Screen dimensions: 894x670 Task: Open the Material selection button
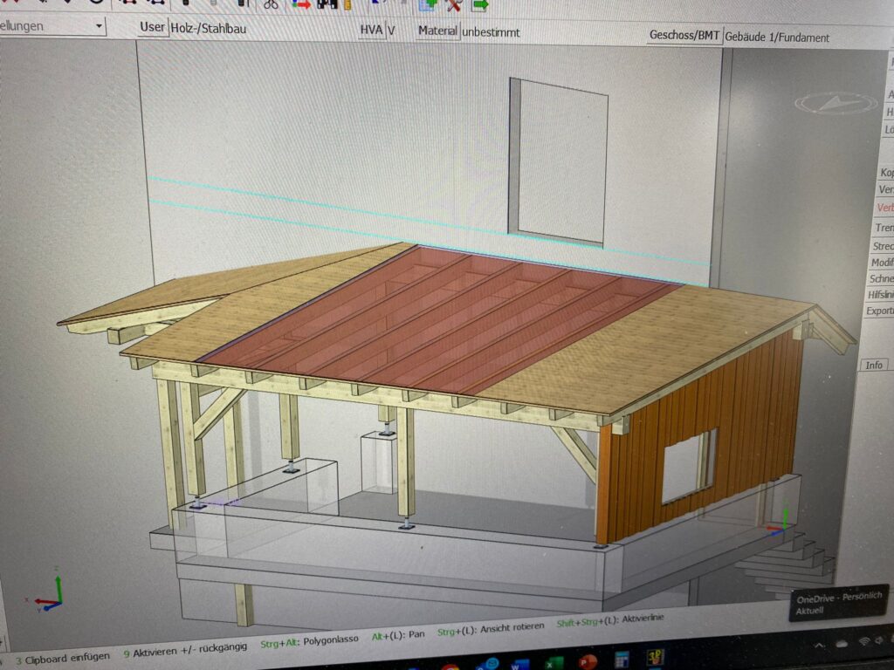tap(437, 31)
